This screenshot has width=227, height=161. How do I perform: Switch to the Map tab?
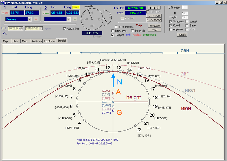[x=6, y=41]
